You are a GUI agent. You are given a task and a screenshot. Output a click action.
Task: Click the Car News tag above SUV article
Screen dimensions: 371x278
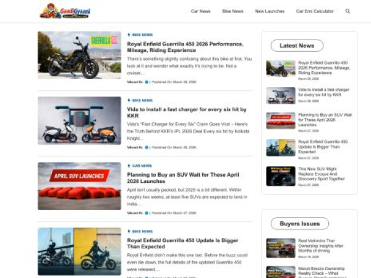[142, 166]
